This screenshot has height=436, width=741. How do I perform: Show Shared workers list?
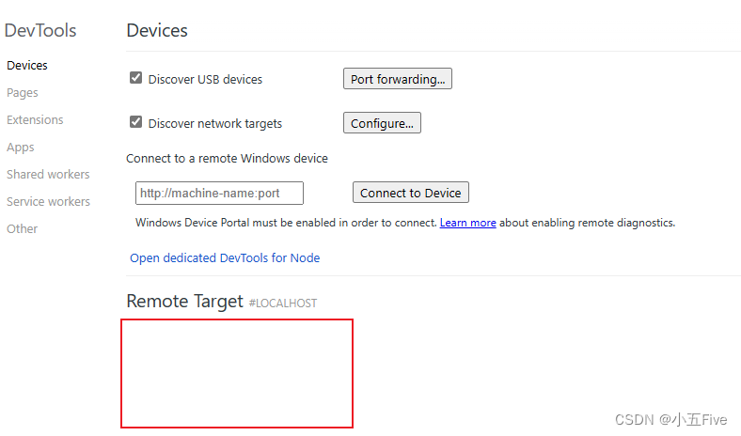48,174
